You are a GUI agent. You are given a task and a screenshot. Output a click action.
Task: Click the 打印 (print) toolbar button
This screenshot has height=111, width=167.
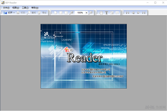pyautogui.click(x=21, y=13)
